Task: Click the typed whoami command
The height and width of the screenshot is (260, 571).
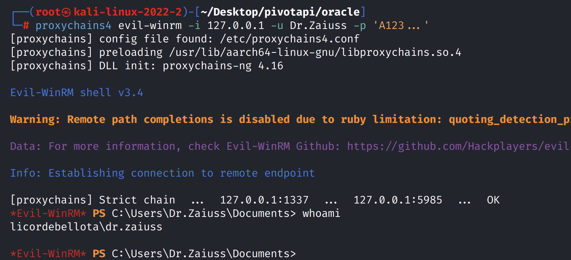Action: coord(321,213)
